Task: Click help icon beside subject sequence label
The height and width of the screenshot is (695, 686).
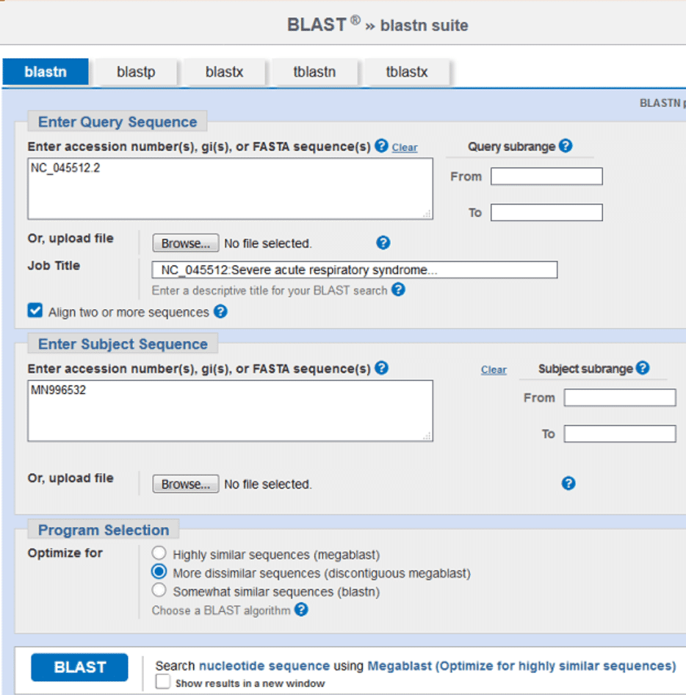Action: (382, 368)
